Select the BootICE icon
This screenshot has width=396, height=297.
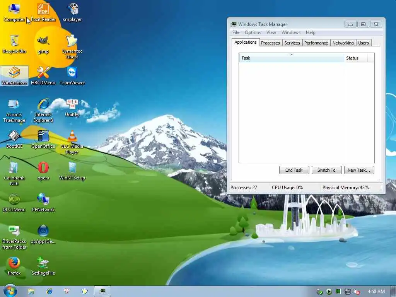(x=14, y=139)
